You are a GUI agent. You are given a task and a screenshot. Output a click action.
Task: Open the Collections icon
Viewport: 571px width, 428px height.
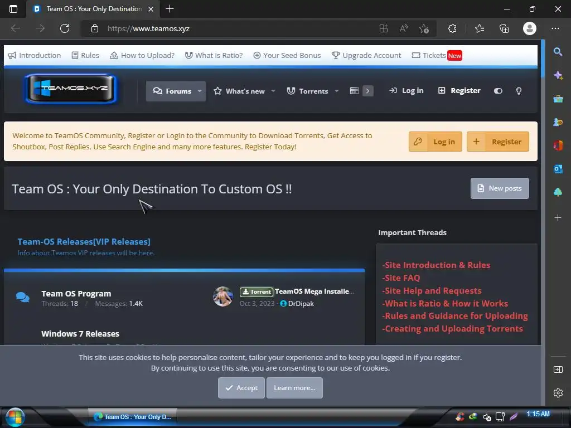click(x=504, y=28)
